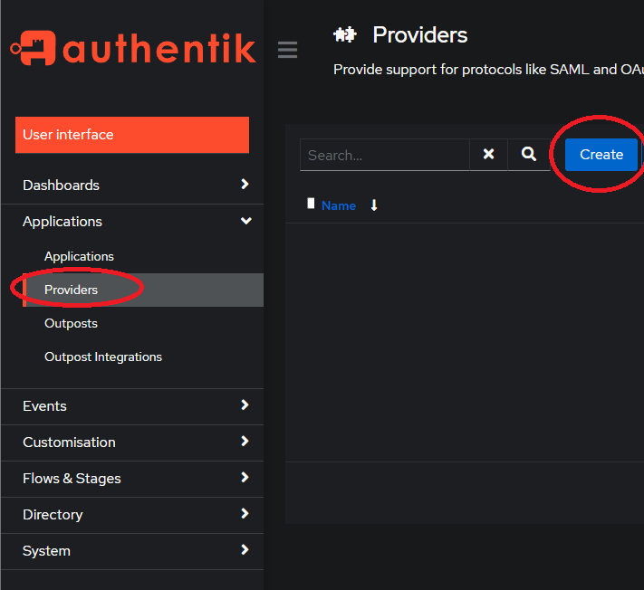Collapse the Applications section chevron

pos(245,221)
